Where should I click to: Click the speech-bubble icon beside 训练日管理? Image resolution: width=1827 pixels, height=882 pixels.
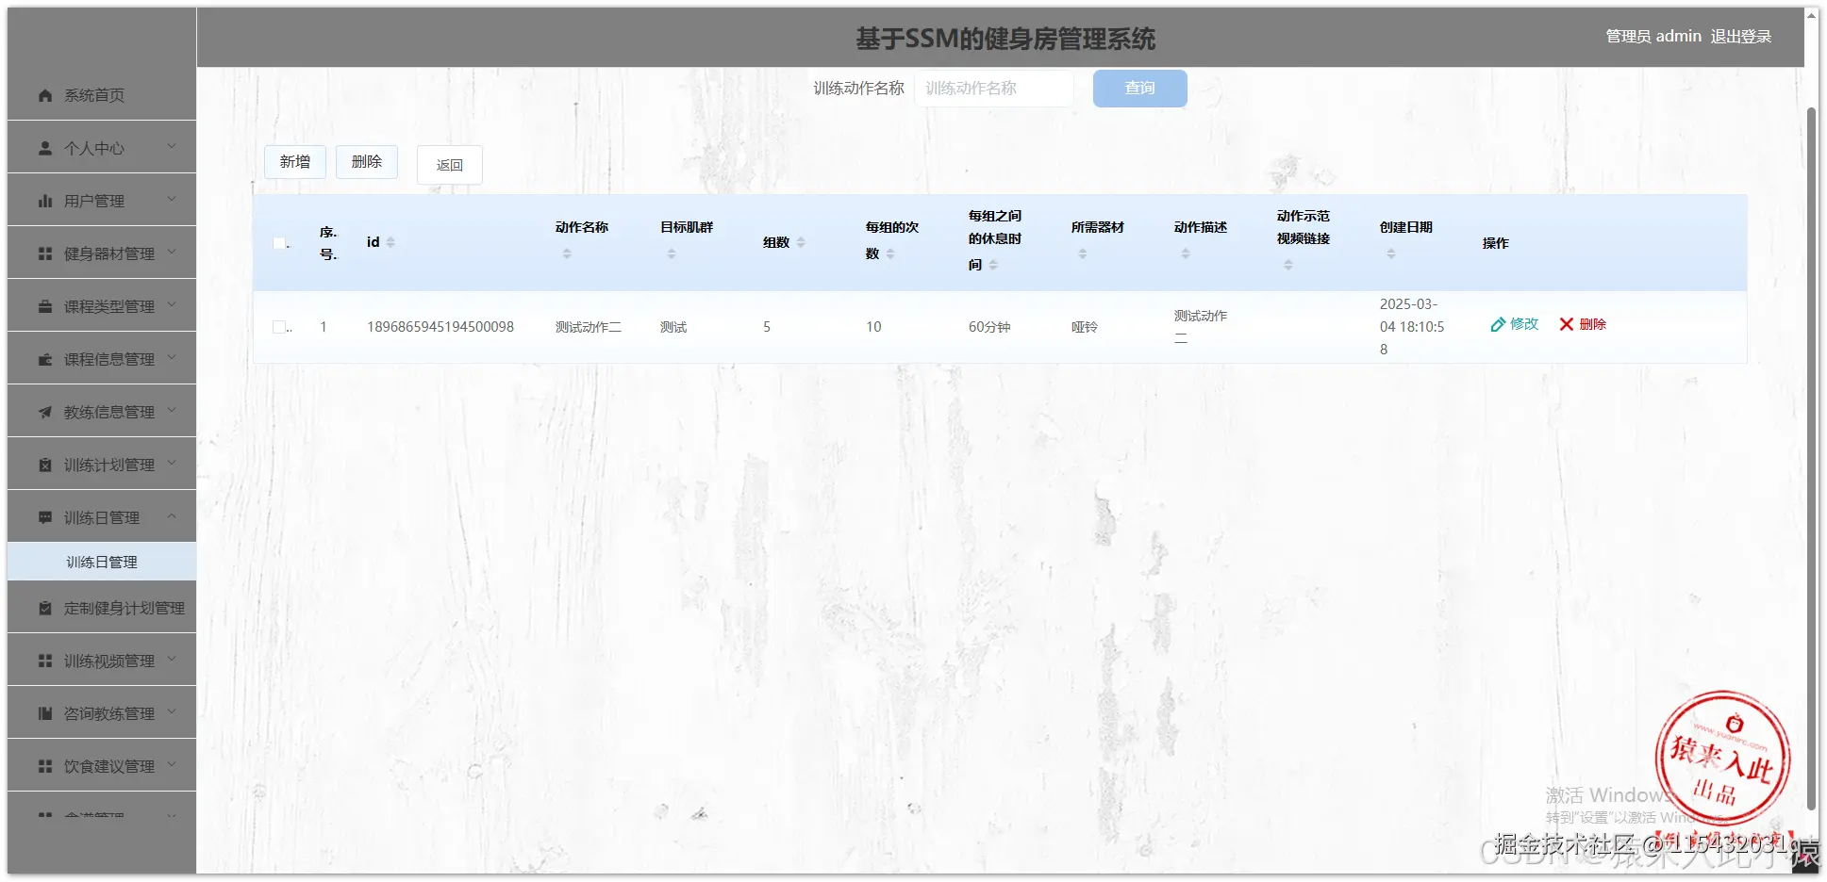[43, 516]
